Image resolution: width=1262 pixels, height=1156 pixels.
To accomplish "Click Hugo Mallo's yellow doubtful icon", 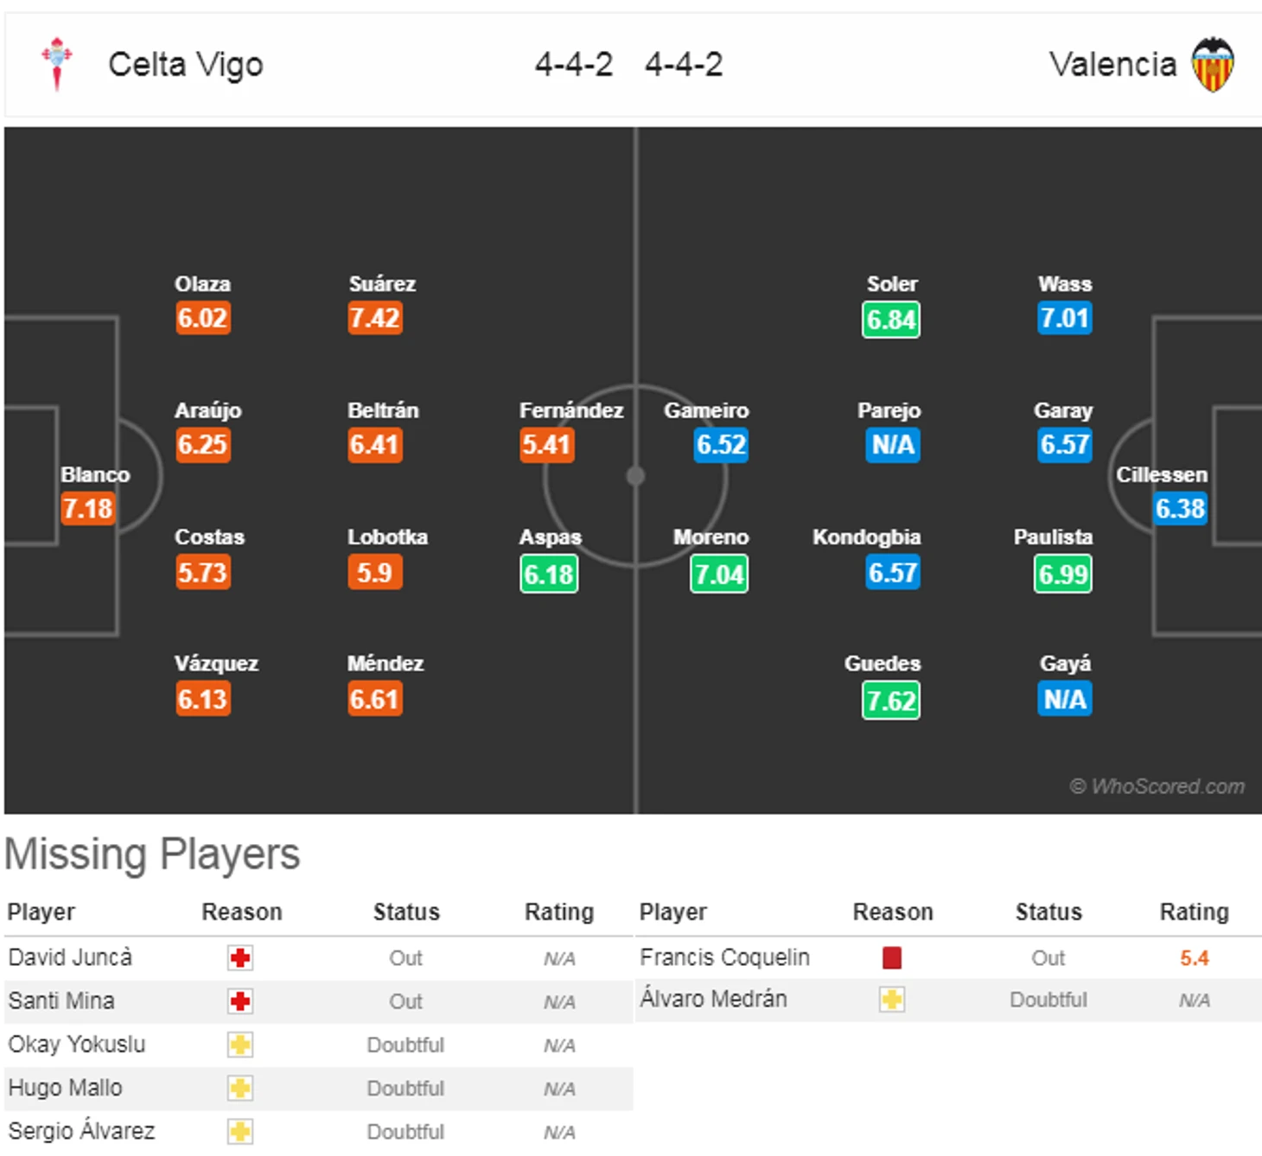I will point(240,1088).
